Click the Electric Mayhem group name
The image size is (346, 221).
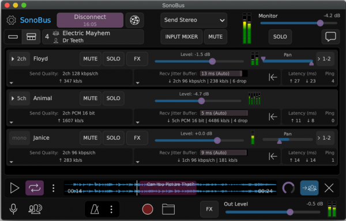click(86, 33)
